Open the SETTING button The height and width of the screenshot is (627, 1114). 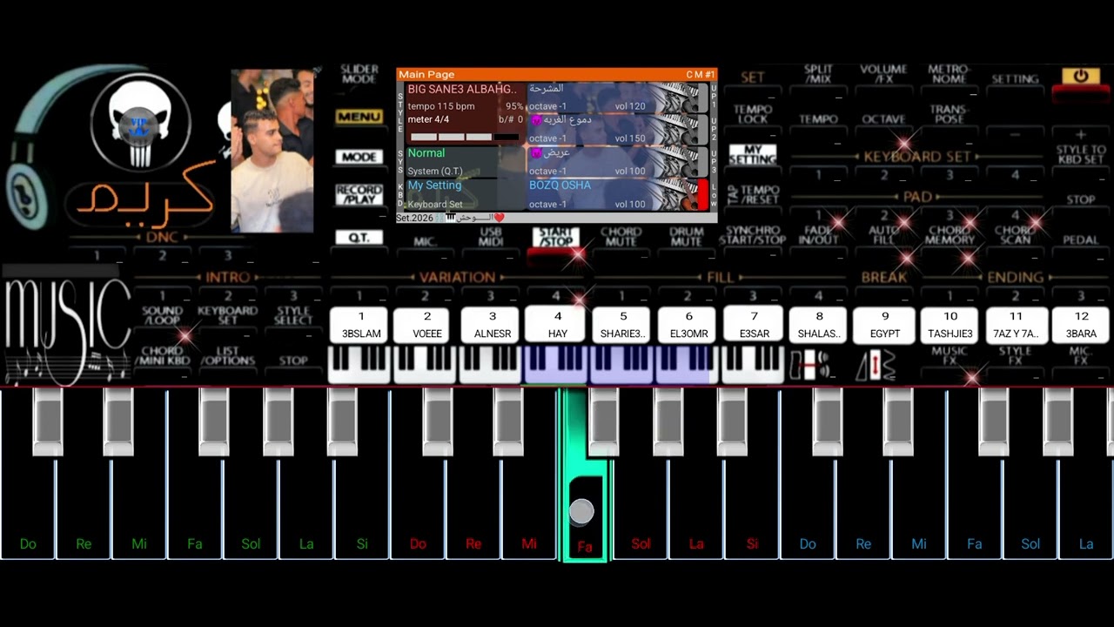1015,78
